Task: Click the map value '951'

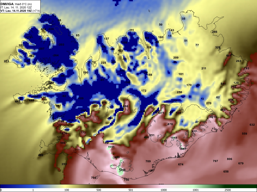Action: (152, 135)
